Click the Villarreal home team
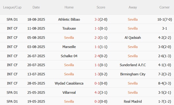Viewport: 174px width, 105px height. (x=69, y=92)
